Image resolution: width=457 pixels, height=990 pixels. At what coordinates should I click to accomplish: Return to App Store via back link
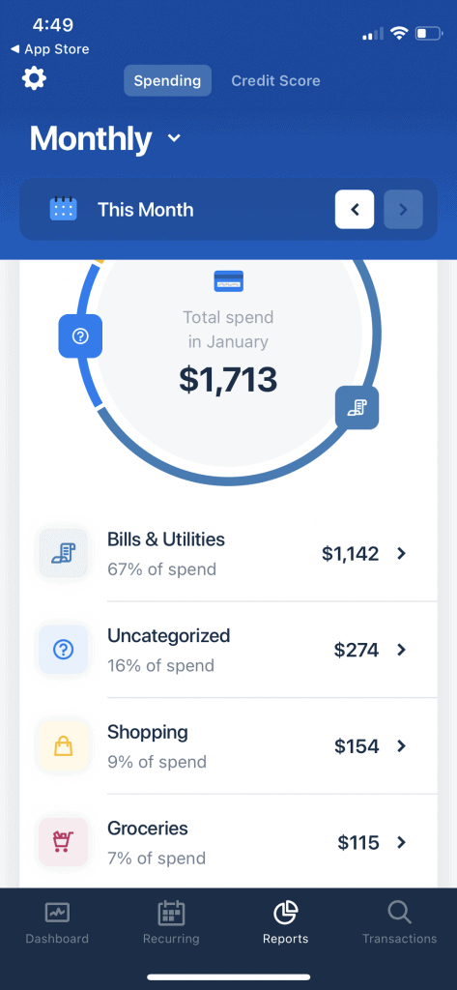click(x=50, y=49)
